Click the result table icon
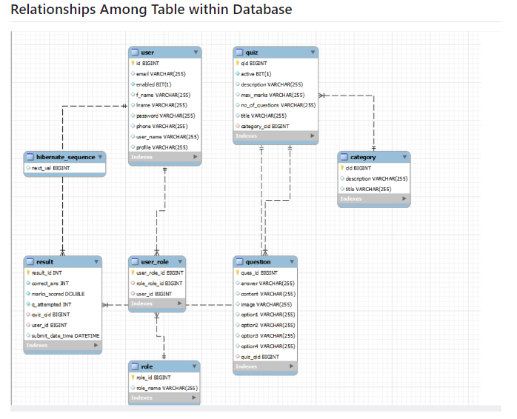This screenshot has width=517, height=419. [30, 262]
